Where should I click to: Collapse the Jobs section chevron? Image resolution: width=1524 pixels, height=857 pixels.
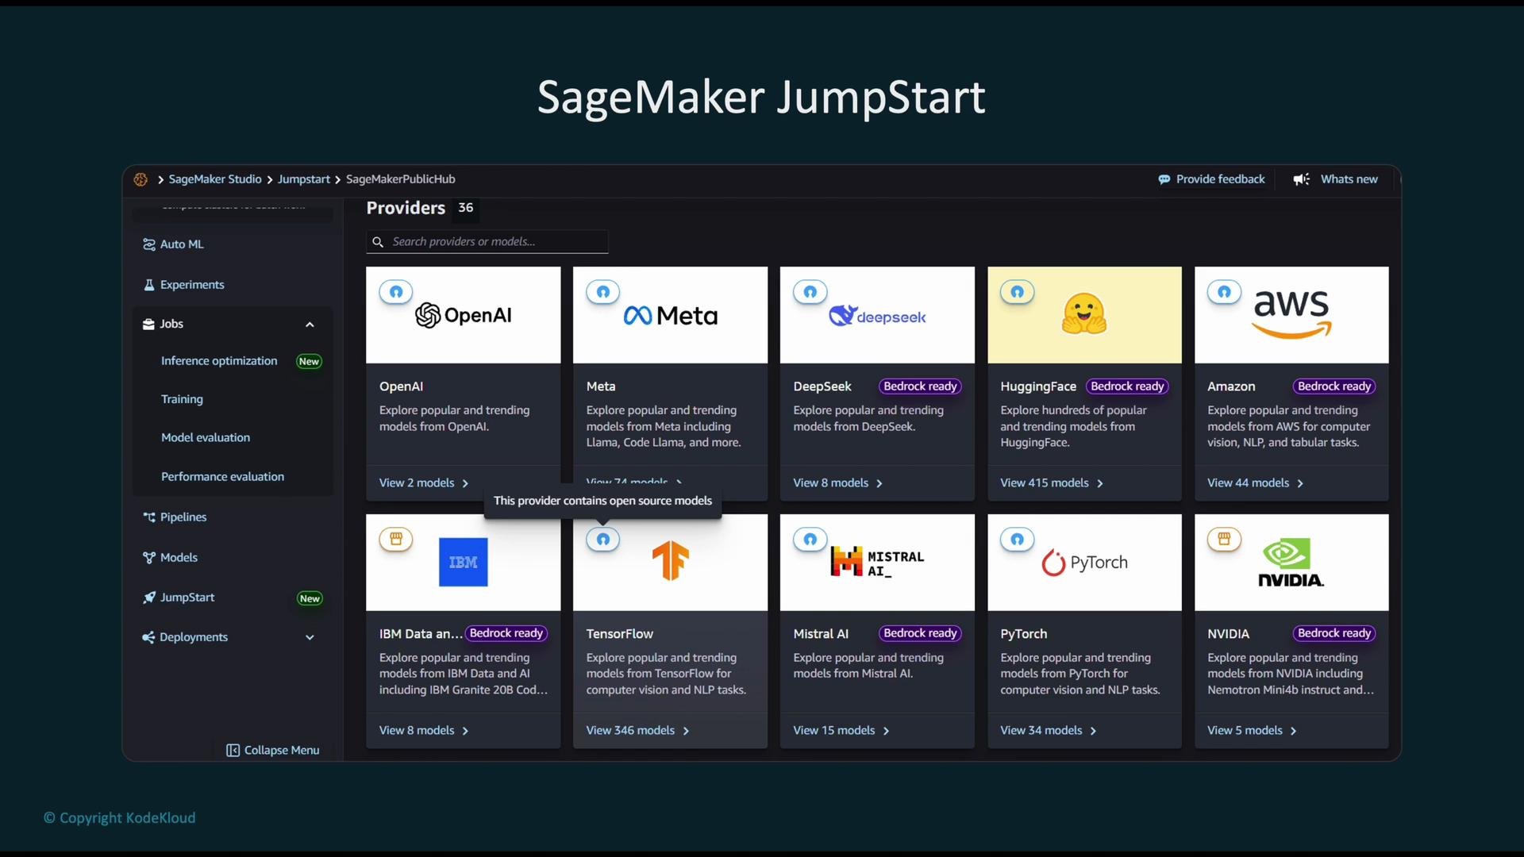pos(310,325)
